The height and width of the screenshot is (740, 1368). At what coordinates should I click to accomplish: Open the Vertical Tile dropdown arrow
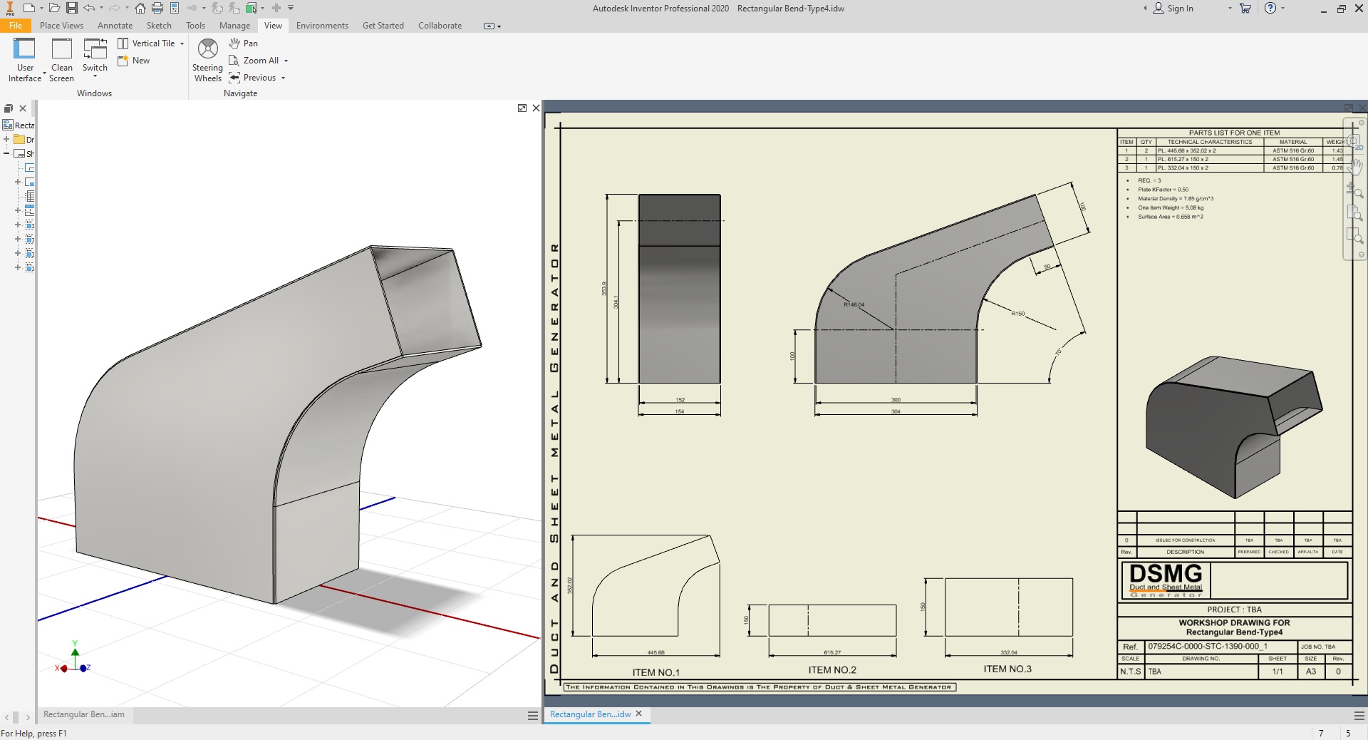(x=182, y=44)
